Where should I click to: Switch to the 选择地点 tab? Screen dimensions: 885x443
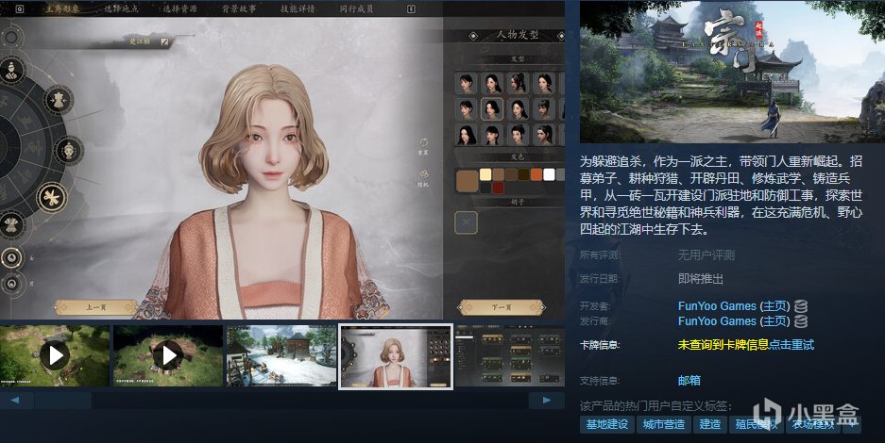[121, 9]
